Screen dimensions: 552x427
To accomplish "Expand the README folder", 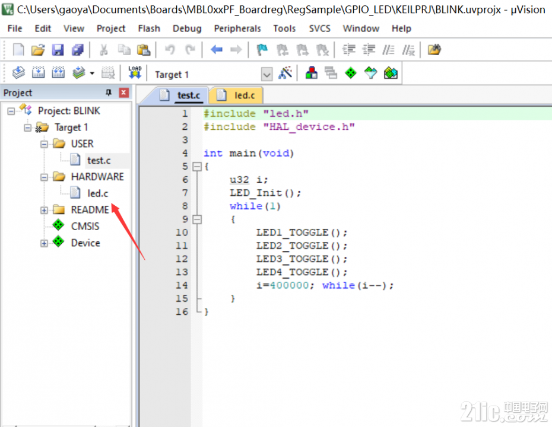I will point(44,211).
